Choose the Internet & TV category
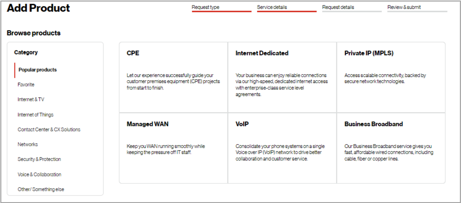The image size is (461, 203). (31, 100)
